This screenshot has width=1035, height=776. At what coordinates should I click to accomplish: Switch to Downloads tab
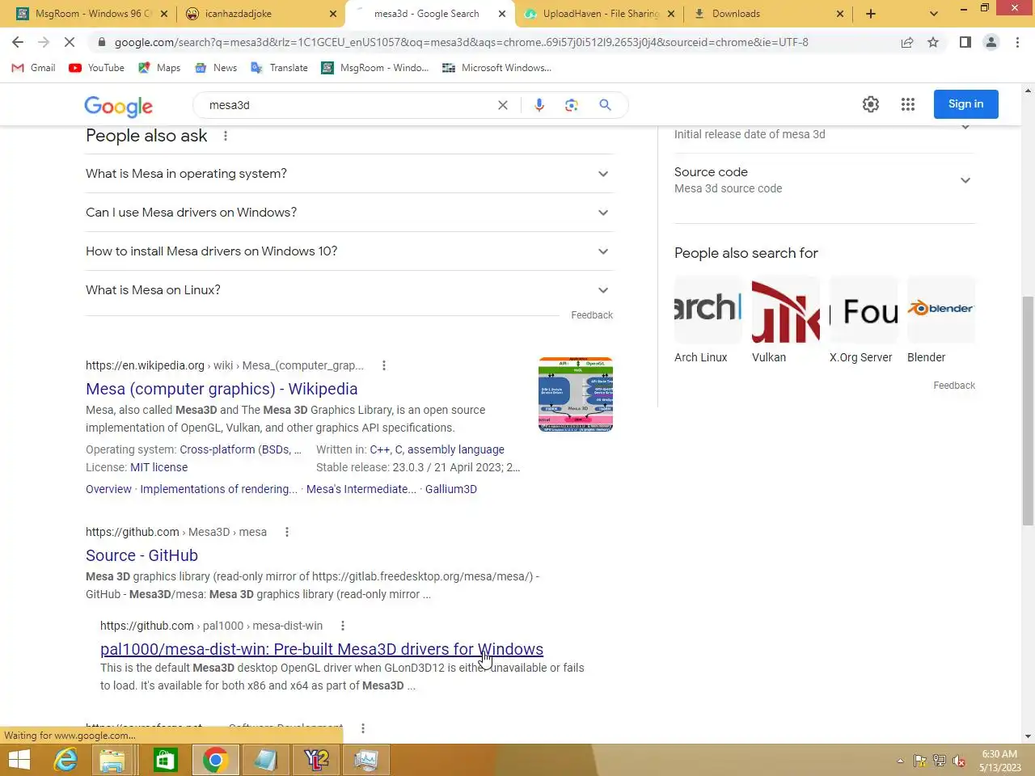tap(768, 14)
